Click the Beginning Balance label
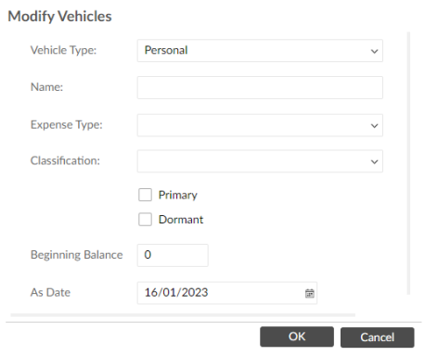 [77, 255]
